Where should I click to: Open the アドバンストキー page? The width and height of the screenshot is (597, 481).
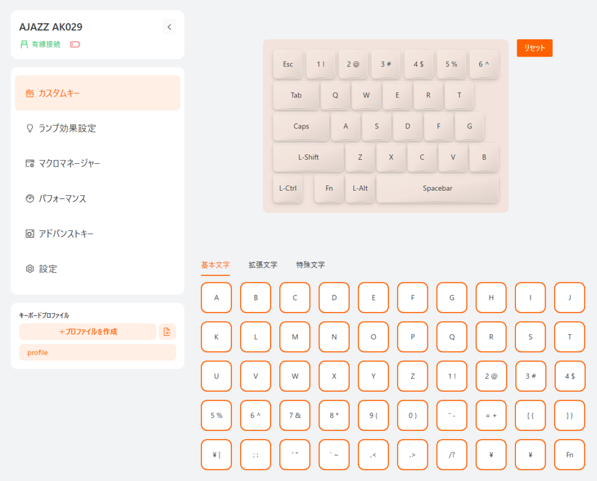[x=97, y=233]
